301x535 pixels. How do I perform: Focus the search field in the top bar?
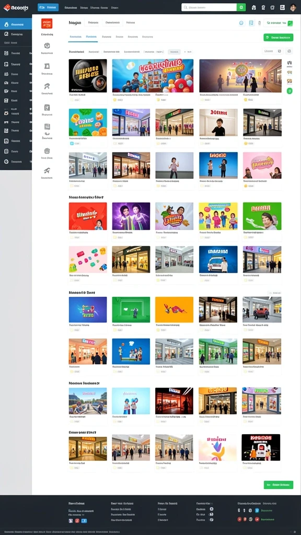tap(209, 7)
